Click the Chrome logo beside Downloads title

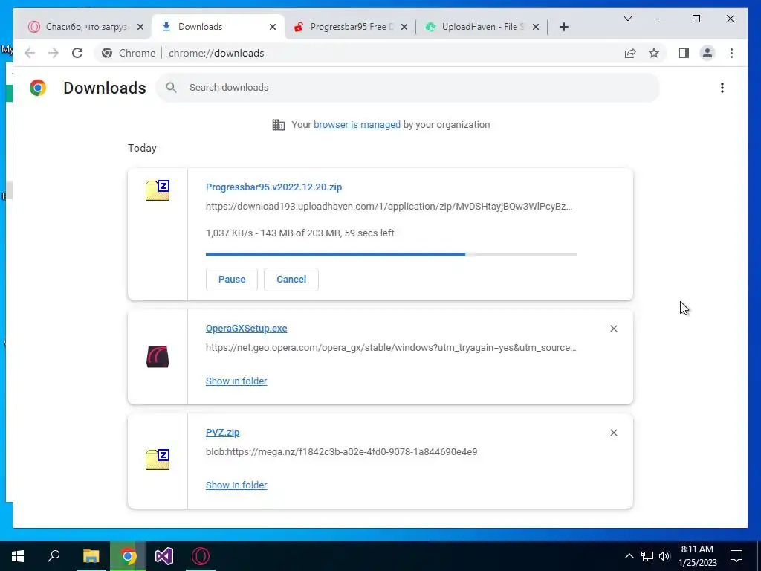pyautogui.click(x=38, y=88)
